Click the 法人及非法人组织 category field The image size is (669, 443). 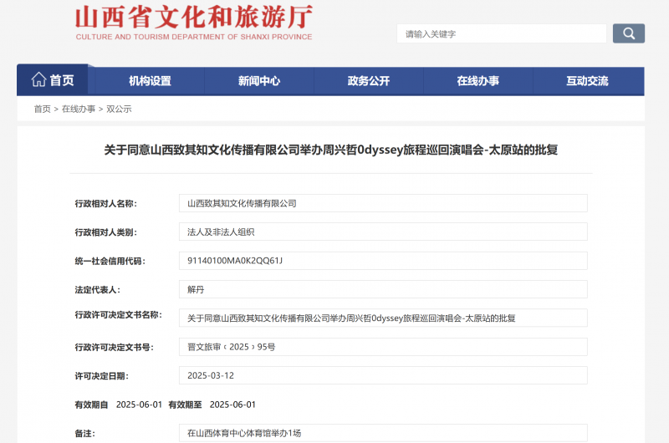(x=383, y=232)
